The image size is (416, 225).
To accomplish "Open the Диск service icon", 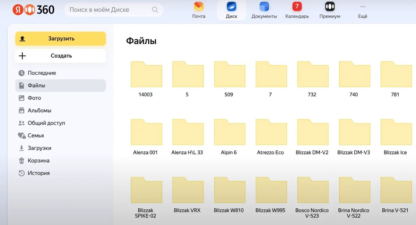I will click(232, 6).
